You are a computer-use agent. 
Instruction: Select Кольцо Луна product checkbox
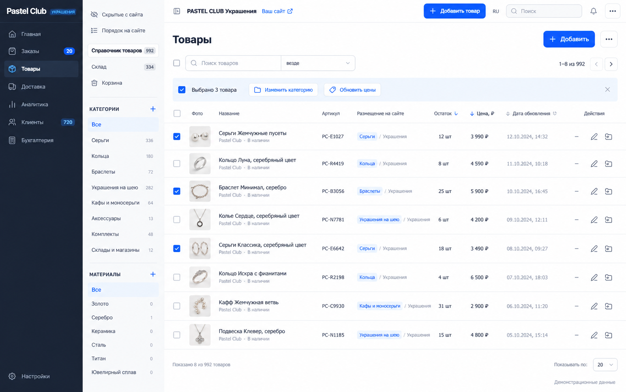(177, 164)
